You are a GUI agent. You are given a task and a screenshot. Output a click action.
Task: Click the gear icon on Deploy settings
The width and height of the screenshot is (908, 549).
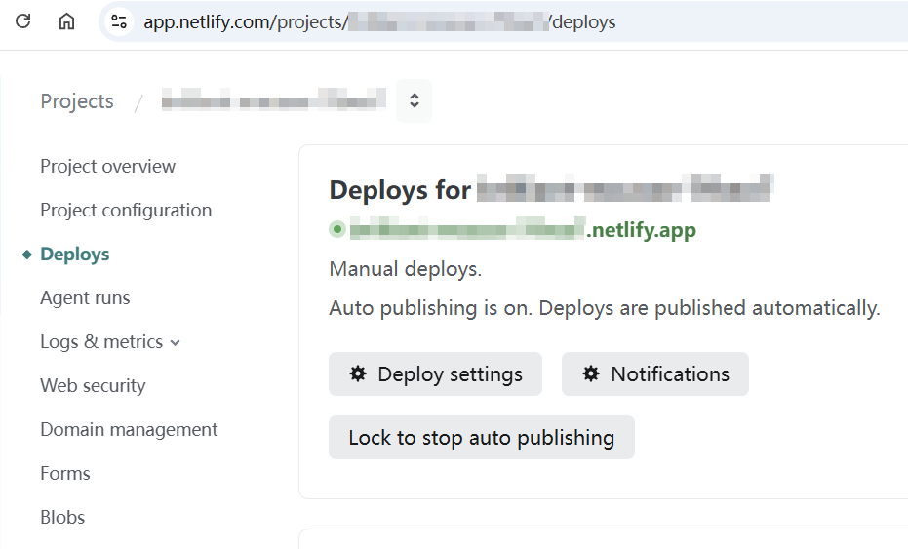click(x=358, y=373)
